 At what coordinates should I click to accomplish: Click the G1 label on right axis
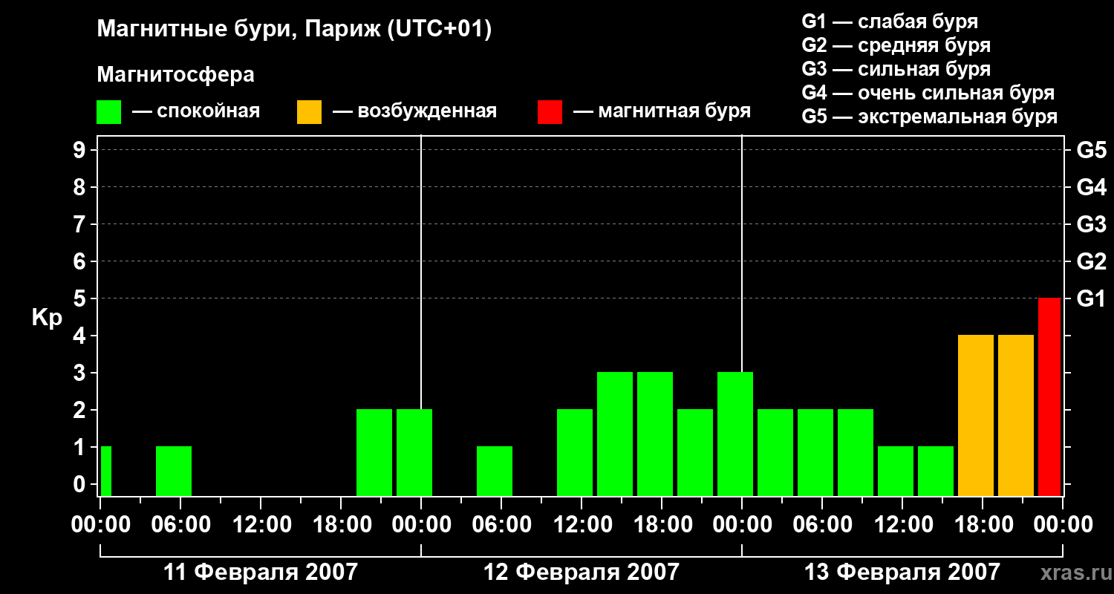click(1091, 298)
